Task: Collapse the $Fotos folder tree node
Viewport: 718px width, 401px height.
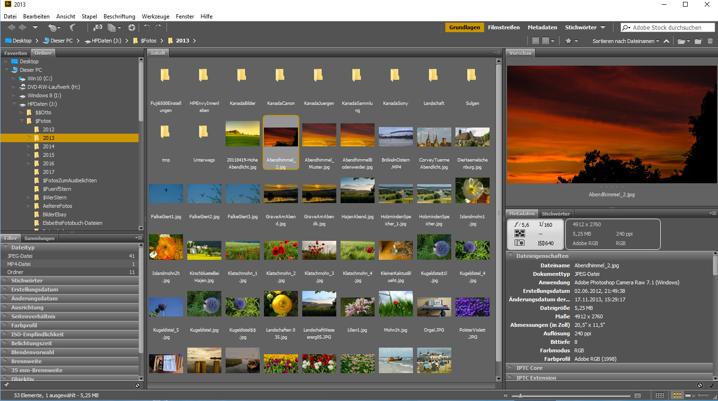Action: (x=22, y=121)
